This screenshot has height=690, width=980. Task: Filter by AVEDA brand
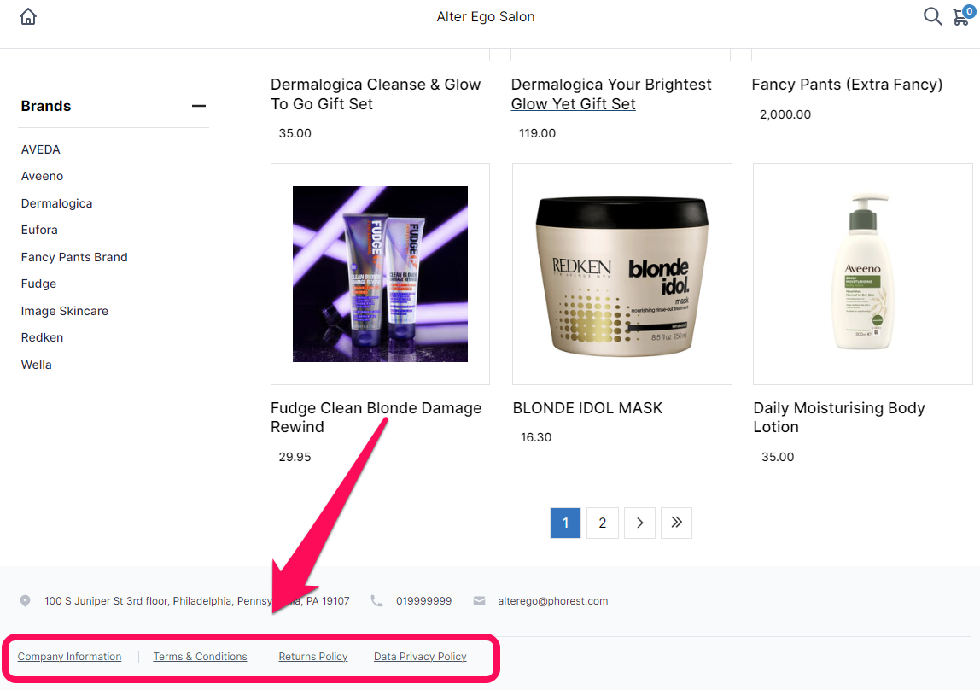tap(41, 149)
